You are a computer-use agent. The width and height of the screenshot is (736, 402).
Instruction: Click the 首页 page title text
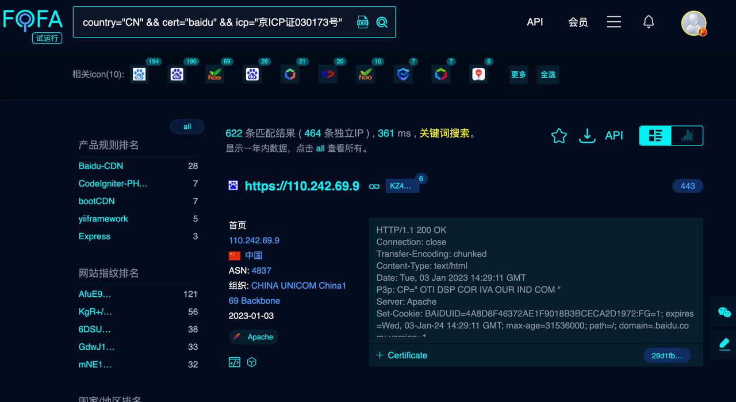237,225
